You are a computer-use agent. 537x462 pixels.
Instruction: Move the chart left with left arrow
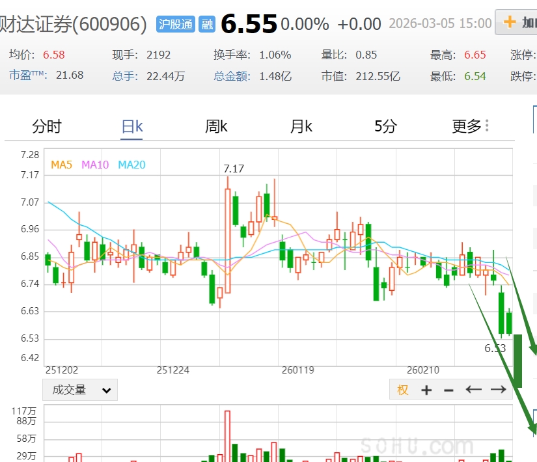[474, 389]
